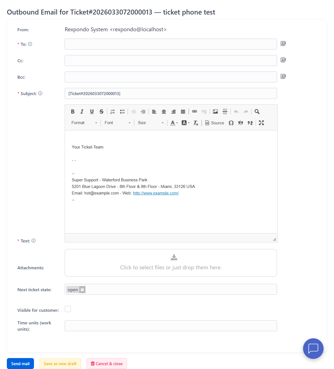Open background color picker
Screen dimensions: 334x369
point(185,123)
